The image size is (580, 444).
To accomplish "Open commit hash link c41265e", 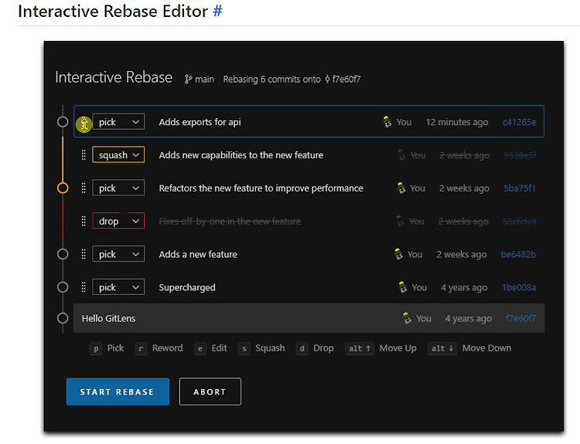I will (520, 122).
